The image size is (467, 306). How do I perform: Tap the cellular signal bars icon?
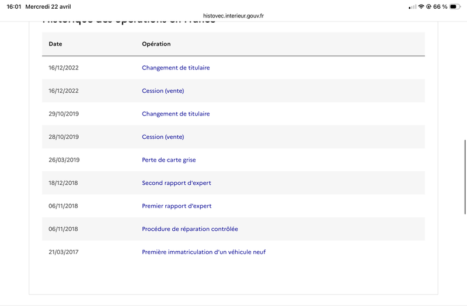[x=413, y=6]
